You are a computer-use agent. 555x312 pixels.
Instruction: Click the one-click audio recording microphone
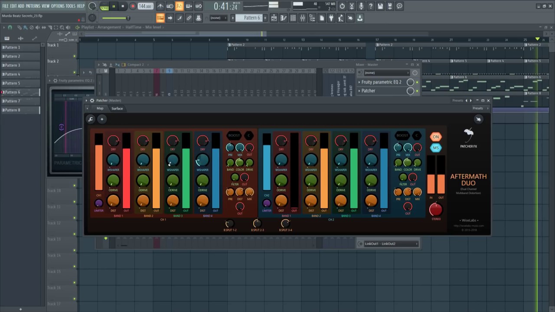click(361, 6)
